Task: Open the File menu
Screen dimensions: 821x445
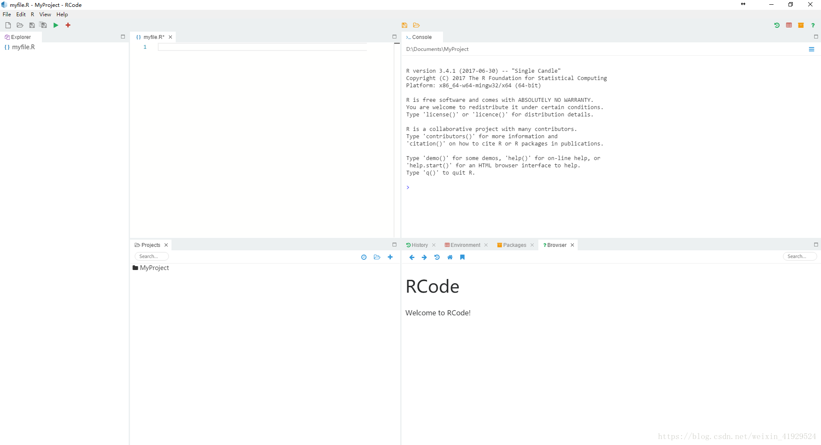Action: pos(7,15)
